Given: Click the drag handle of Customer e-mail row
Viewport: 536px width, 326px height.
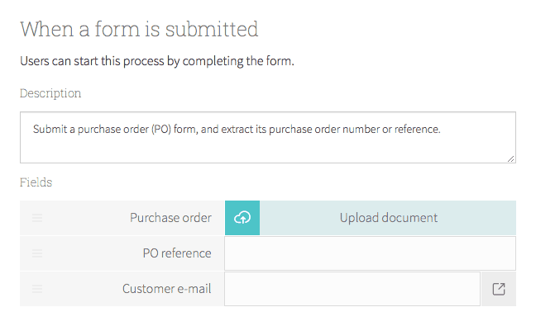Looking at the screenshot, I should coord(37,289).
